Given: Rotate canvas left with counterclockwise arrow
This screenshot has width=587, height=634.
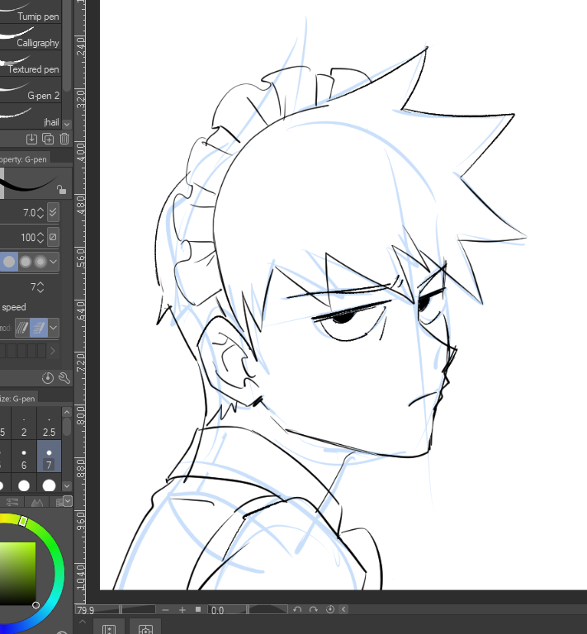Looking at the screenshot, I should [297, 609].
